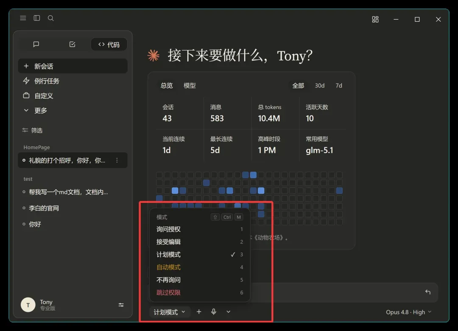Open the 你好 conversation
The image size is (458, 331).
pyautogui.click(x=73, y=224)
